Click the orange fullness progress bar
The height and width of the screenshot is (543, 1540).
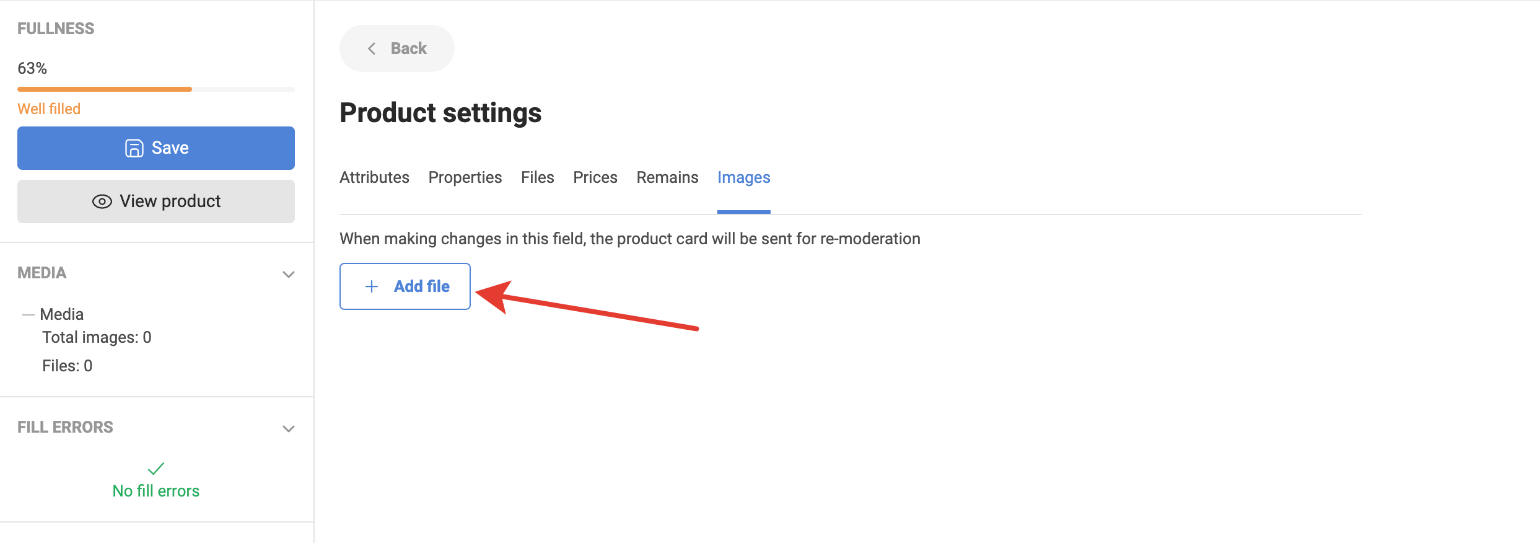(x=105, y=89)
